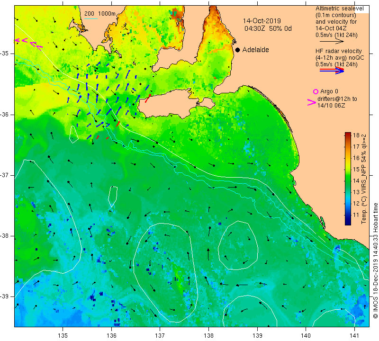Viewport: 379px width, 341px height.
Task: Click the '(4-12h avg) noQC' legend line
Action: coord(340,58)
